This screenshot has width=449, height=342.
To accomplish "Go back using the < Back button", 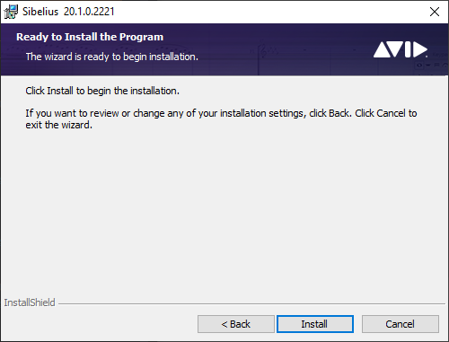I will coord(236,324).
